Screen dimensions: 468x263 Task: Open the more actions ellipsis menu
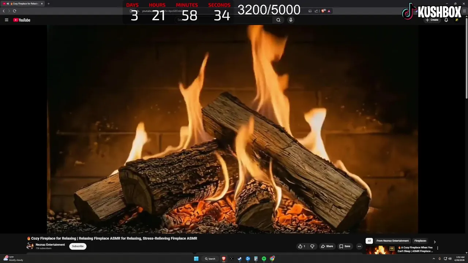point(359,246)
